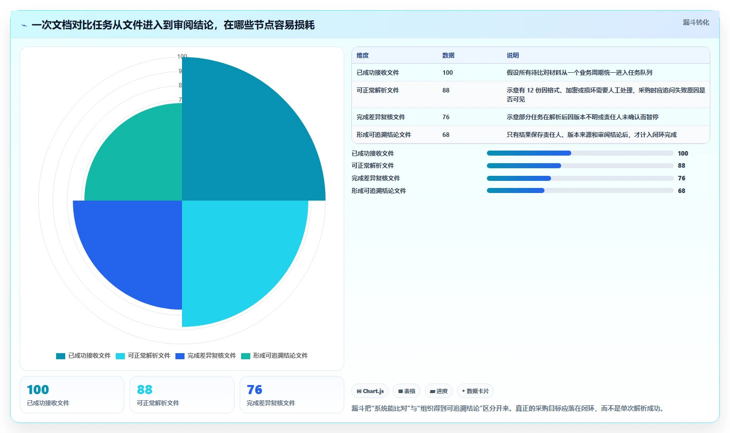The width and height of the screenshot is (730, 433).
Task: Toggle the 已成功接收文件 legend swatch
Action: [61, 356]
